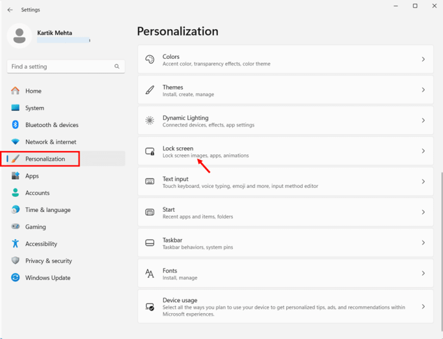Image resolution: width=443 pixels, height=339 pixels.
Task: Expand the Themes row chevron
Action: [423, 90]
